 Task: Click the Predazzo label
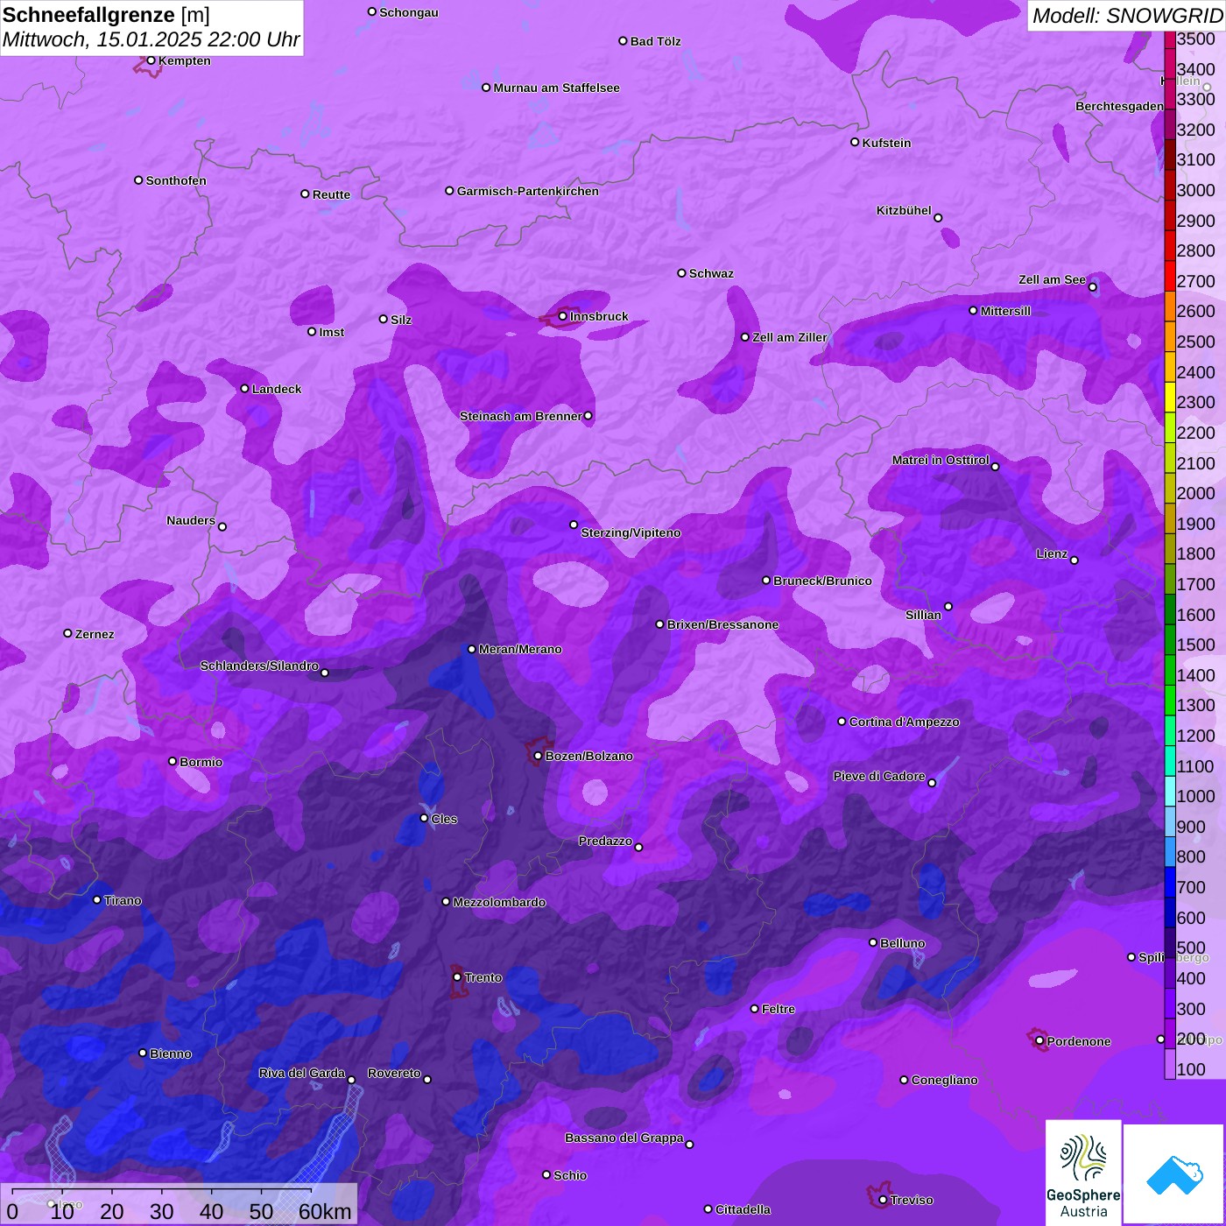pos(605,841)
